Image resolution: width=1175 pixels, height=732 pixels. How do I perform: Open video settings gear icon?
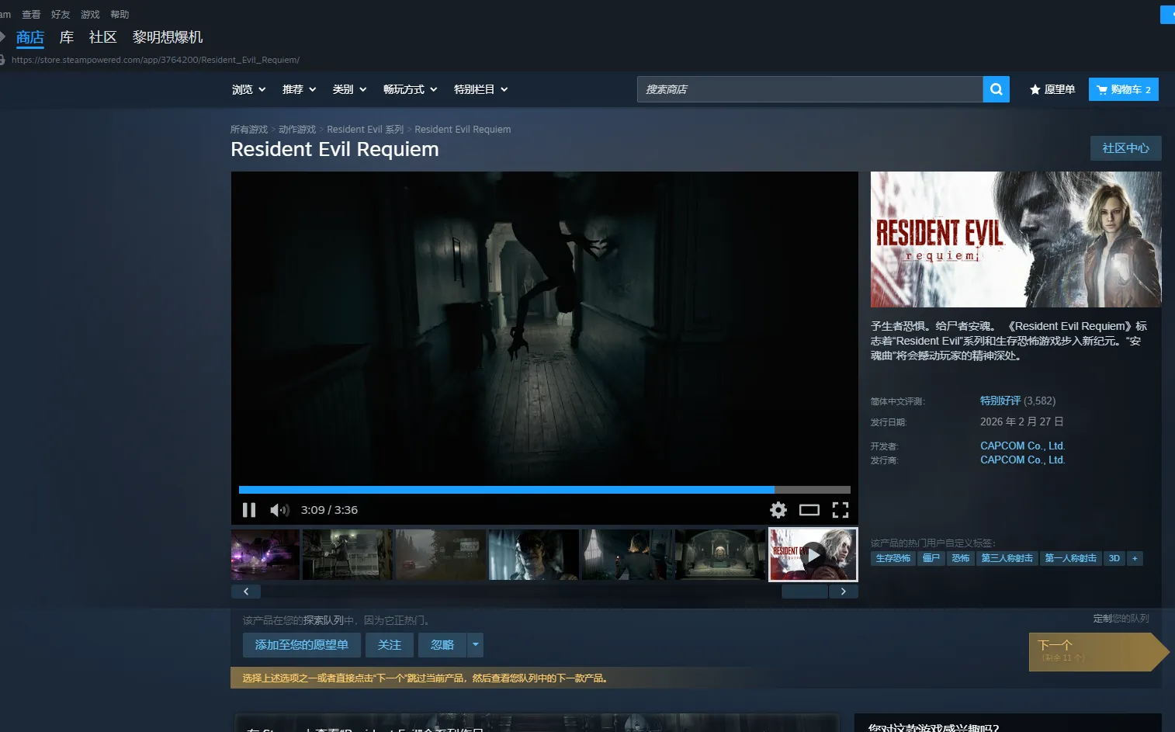click(778, 510)
